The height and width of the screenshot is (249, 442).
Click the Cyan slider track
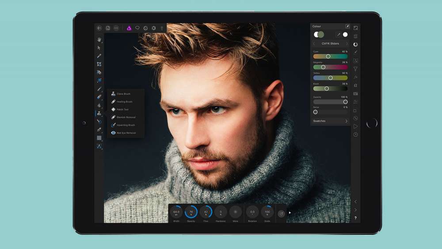tap(330, 57)
